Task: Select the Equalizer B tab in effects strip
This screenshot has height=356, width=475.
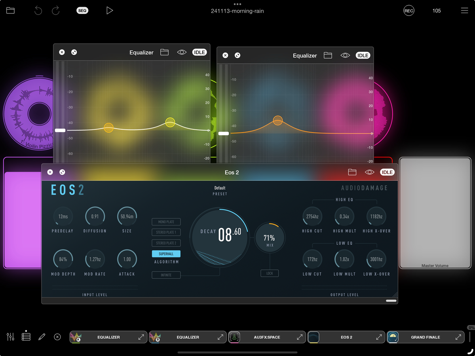Action: tap(188, 337)
